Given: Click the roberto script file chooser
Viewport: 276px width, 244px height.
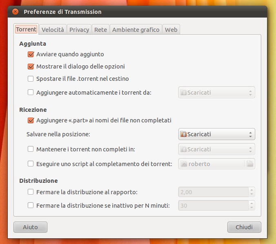Looking at the screenshot, I should (x=217, y=164).
